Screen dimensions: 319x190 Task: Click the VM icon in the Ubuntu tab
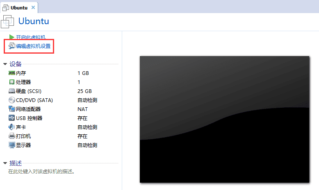6,8
